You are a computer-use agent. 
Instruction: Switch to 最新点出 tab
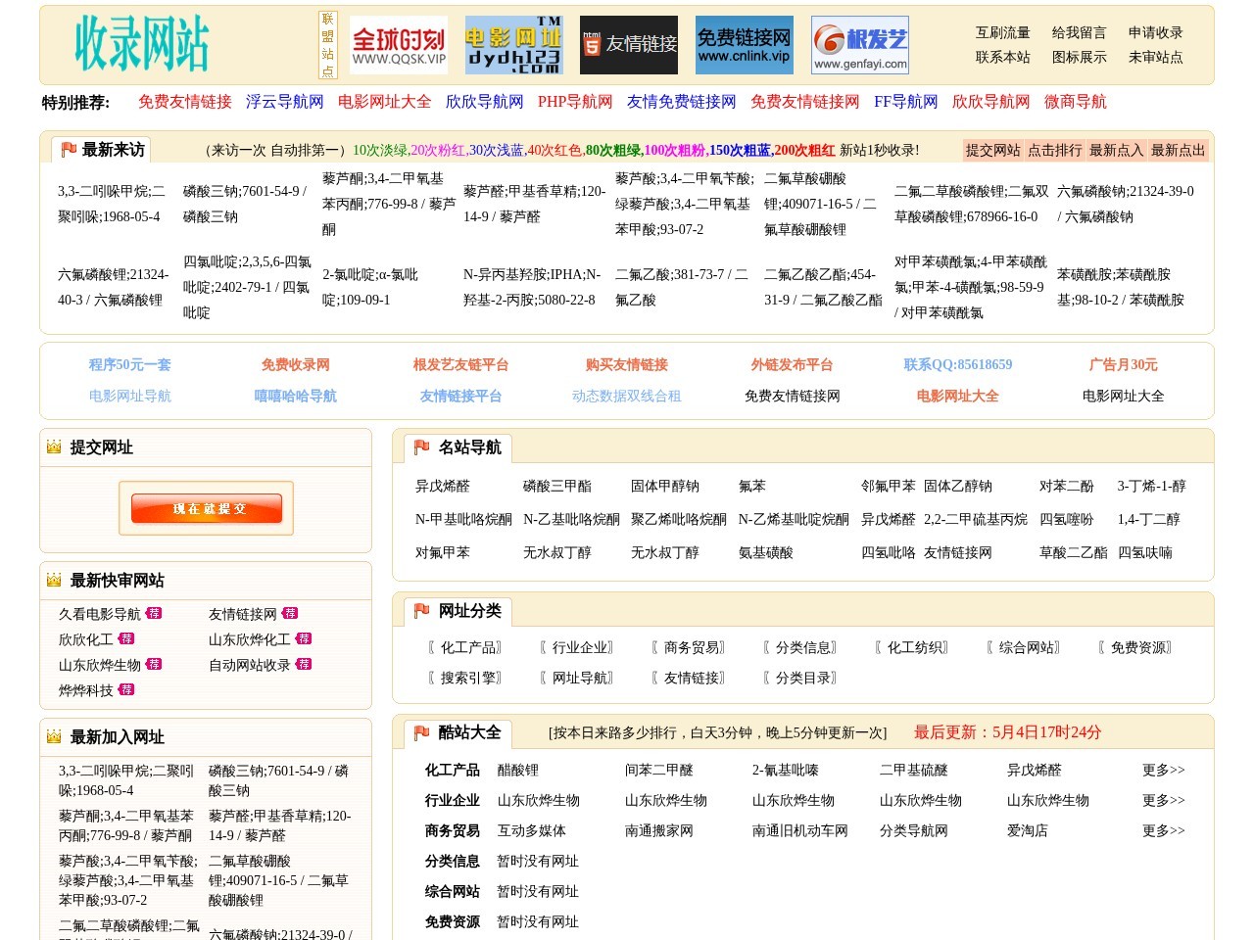point(1179,150)
